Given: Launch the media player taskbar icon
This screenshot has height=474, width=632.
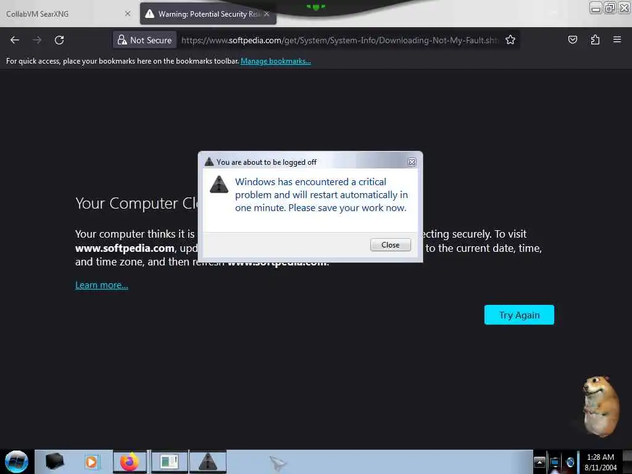Looking at the screenshot, I should coord(91,462).
